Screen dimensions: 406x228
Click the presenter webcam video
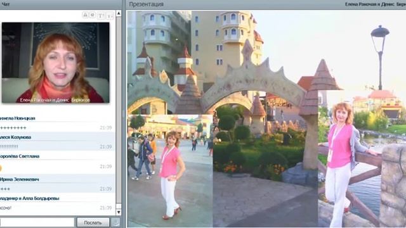(x=55, y=63)
